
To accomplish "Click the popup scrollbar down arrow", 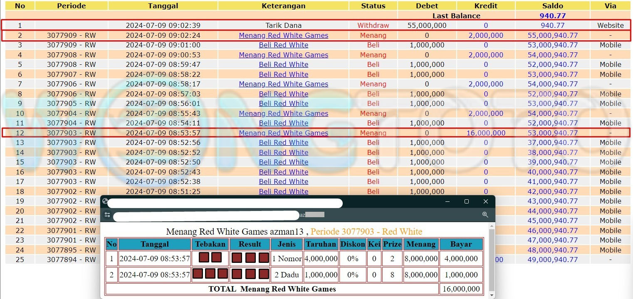I will click(x=492, y=295).
